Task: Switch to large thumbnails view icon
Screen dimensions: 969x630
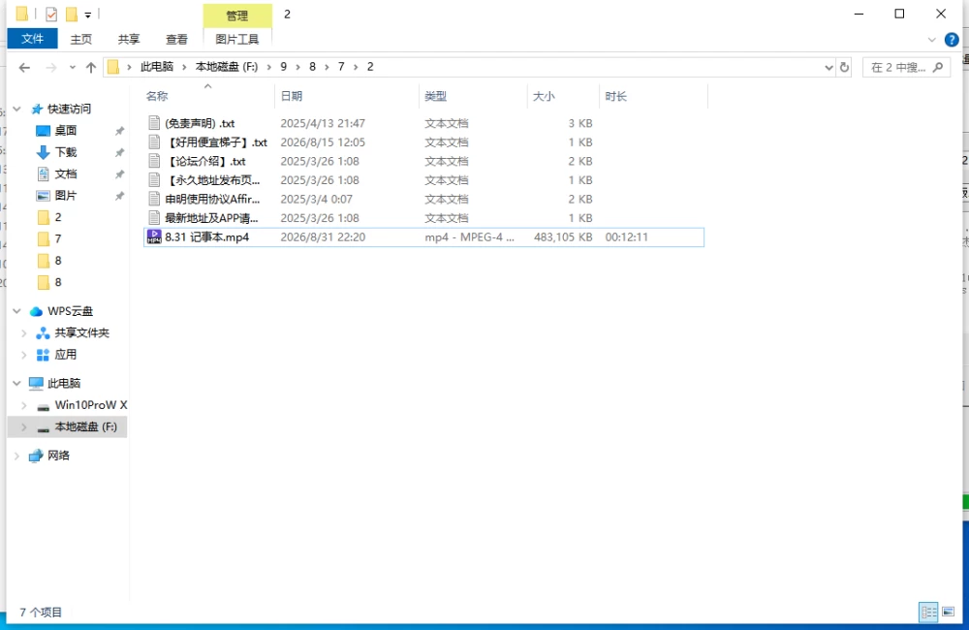Action: 949,613
